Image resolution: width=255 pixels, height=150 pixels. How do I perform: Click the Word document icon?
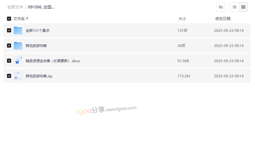(x=18, y=61)
